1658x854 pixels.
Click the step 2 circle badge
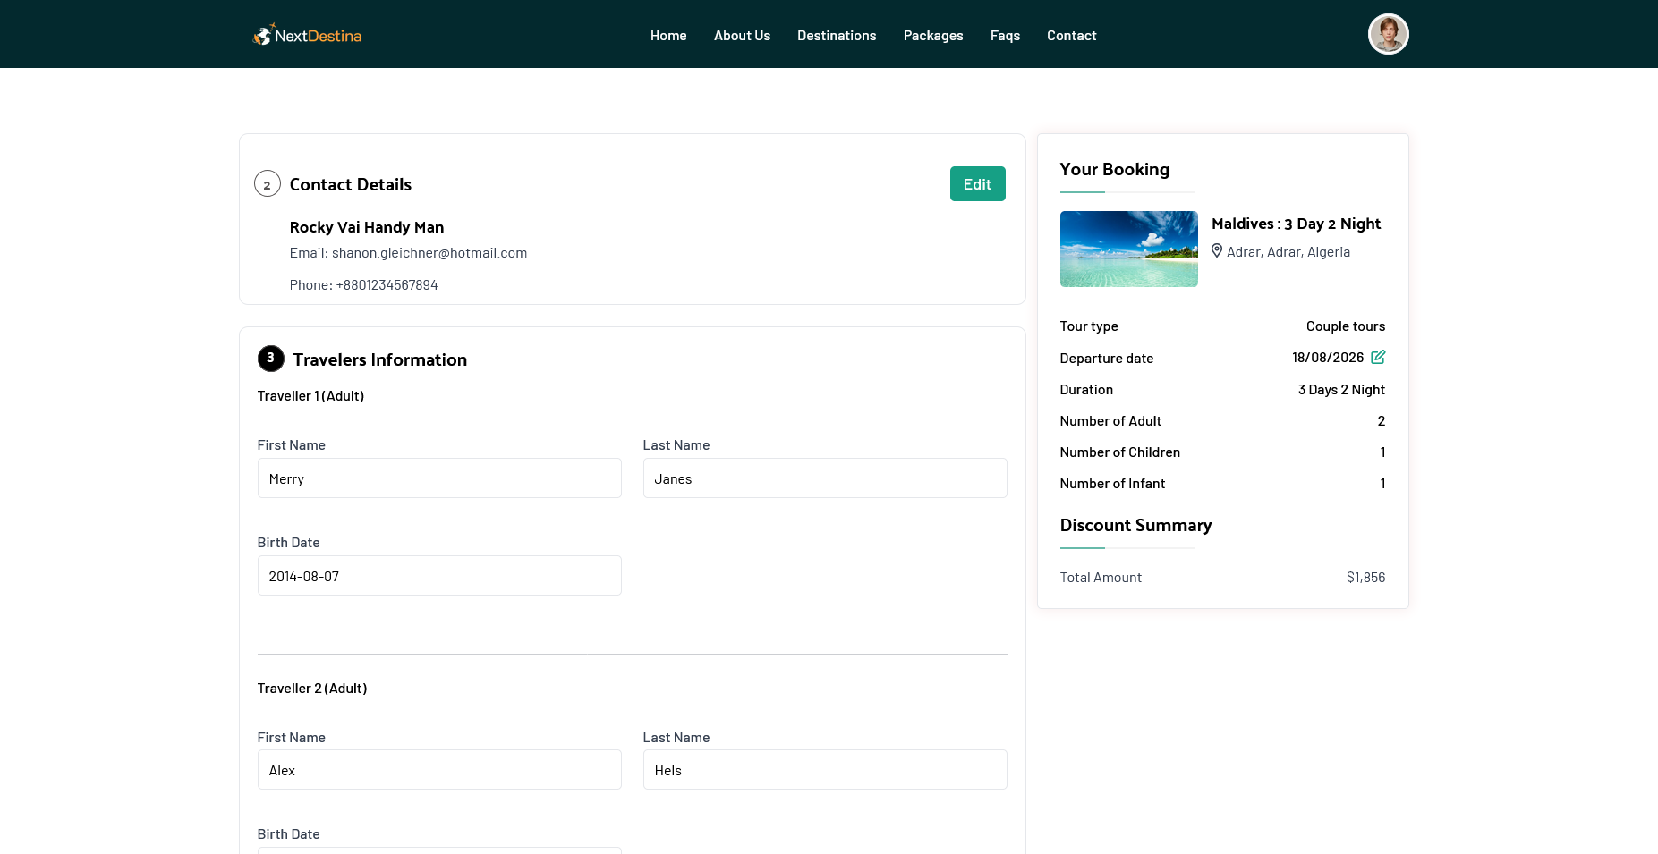(268, 183)
